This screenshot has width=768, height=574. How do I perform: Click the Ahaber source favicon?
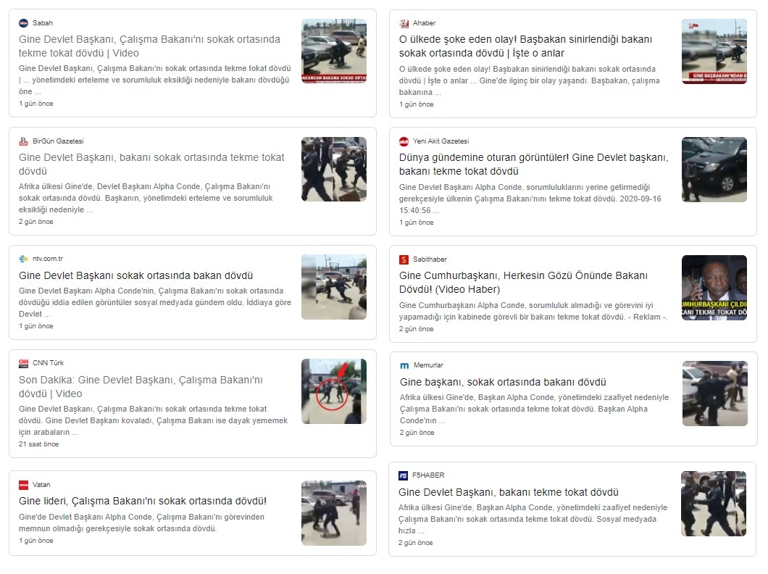pyautogui.click(x=404, y=23)
